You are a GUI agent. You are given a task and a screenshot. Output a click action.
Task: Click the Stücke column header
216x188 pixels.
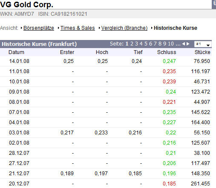(202, 52)
